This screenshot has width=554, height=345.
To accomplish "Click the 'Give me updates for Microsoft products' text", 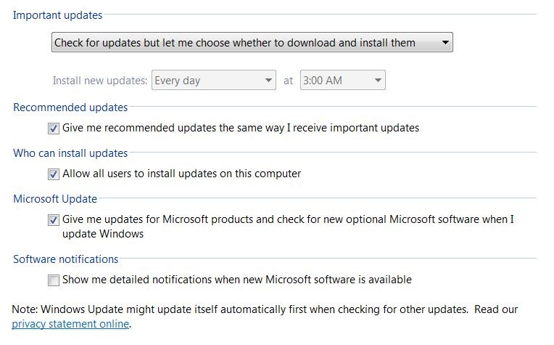I will (288, 219).
